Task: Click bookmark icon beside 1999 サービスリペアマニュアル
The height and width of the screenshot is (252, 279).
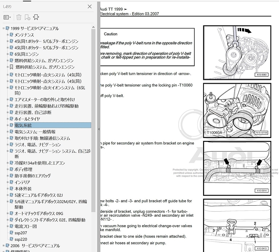Action: (x=7, y=28)
